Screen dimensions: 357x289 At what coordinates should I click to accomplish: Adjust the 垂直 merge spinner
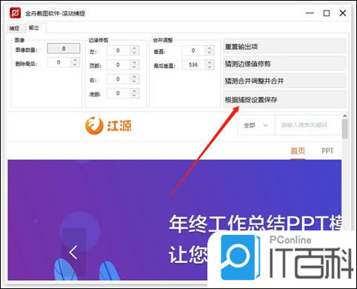click(210, 50)
